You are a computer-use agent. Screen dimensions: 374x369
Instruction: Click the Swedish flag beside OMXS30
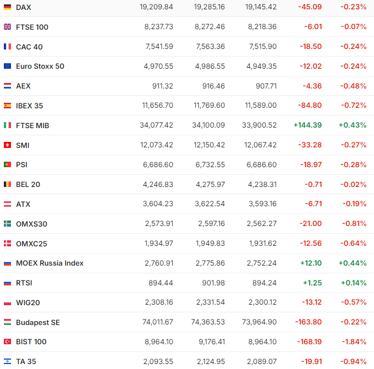coord(7,224)
